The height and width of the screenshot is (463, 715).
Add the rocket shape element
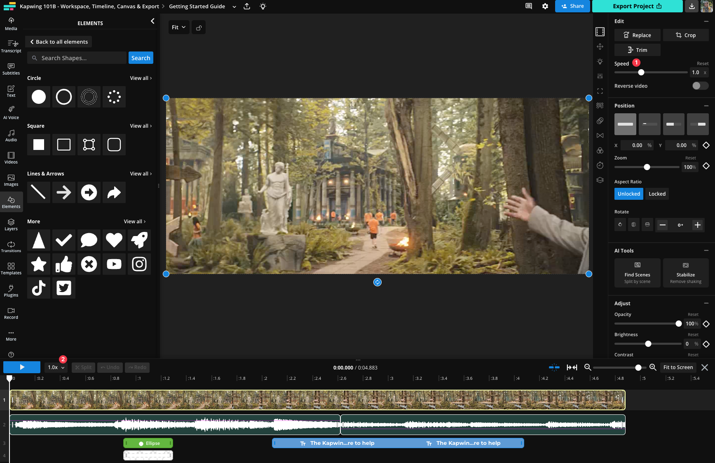139,240
